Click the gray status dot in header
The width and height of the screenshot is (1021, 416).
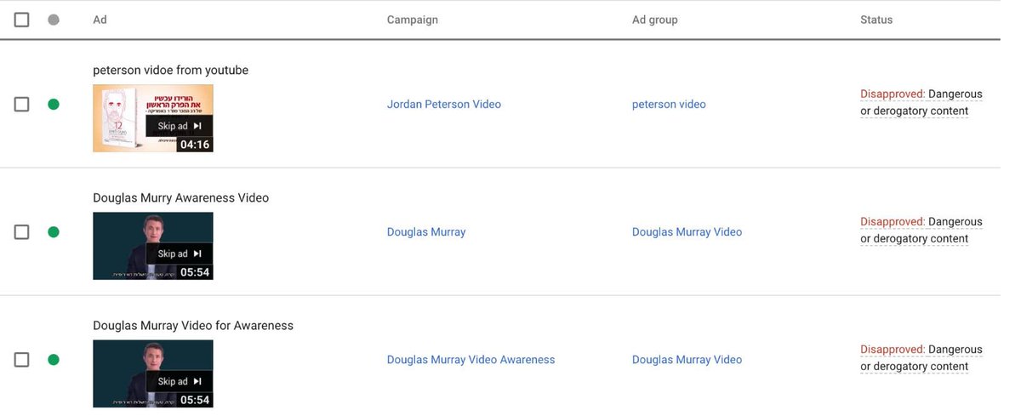point(54,20)
